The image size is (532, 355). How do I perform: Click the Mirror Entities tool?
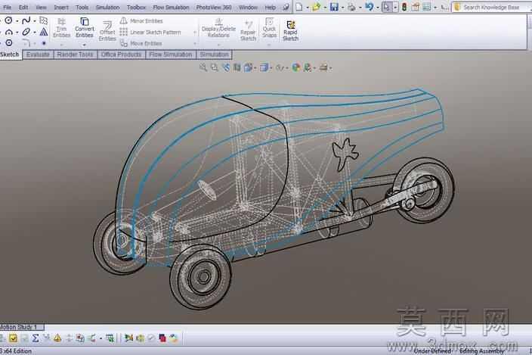[141, 21]
